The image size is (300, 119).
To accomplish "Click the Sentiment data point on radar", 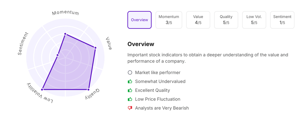I will click(58, 55).
